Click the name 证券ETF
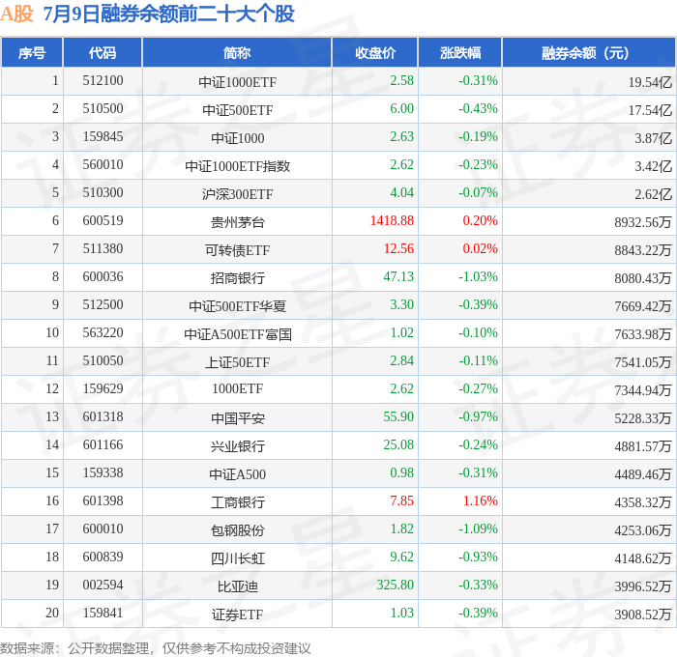This screenshot has width=677, height=657. [x=238, y=614]
